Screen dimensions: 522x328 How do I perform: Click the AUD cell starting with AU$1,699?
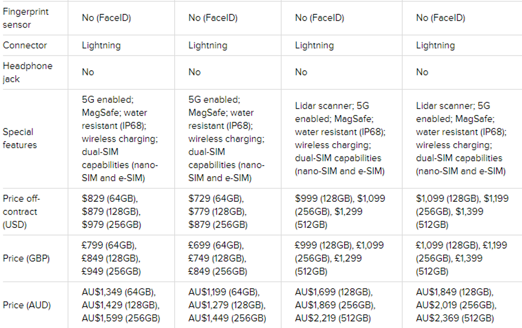click(x=336, y=305)
